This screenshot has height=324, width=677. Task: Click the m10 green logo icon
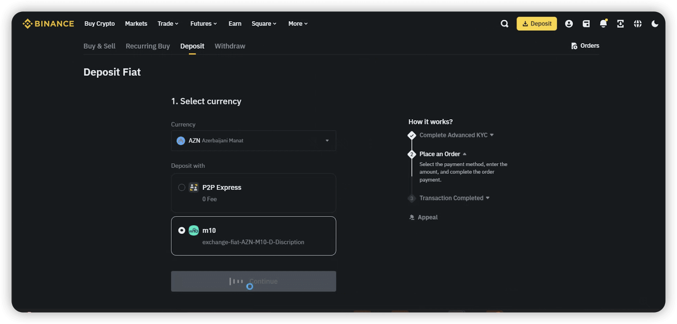(194, 231)
